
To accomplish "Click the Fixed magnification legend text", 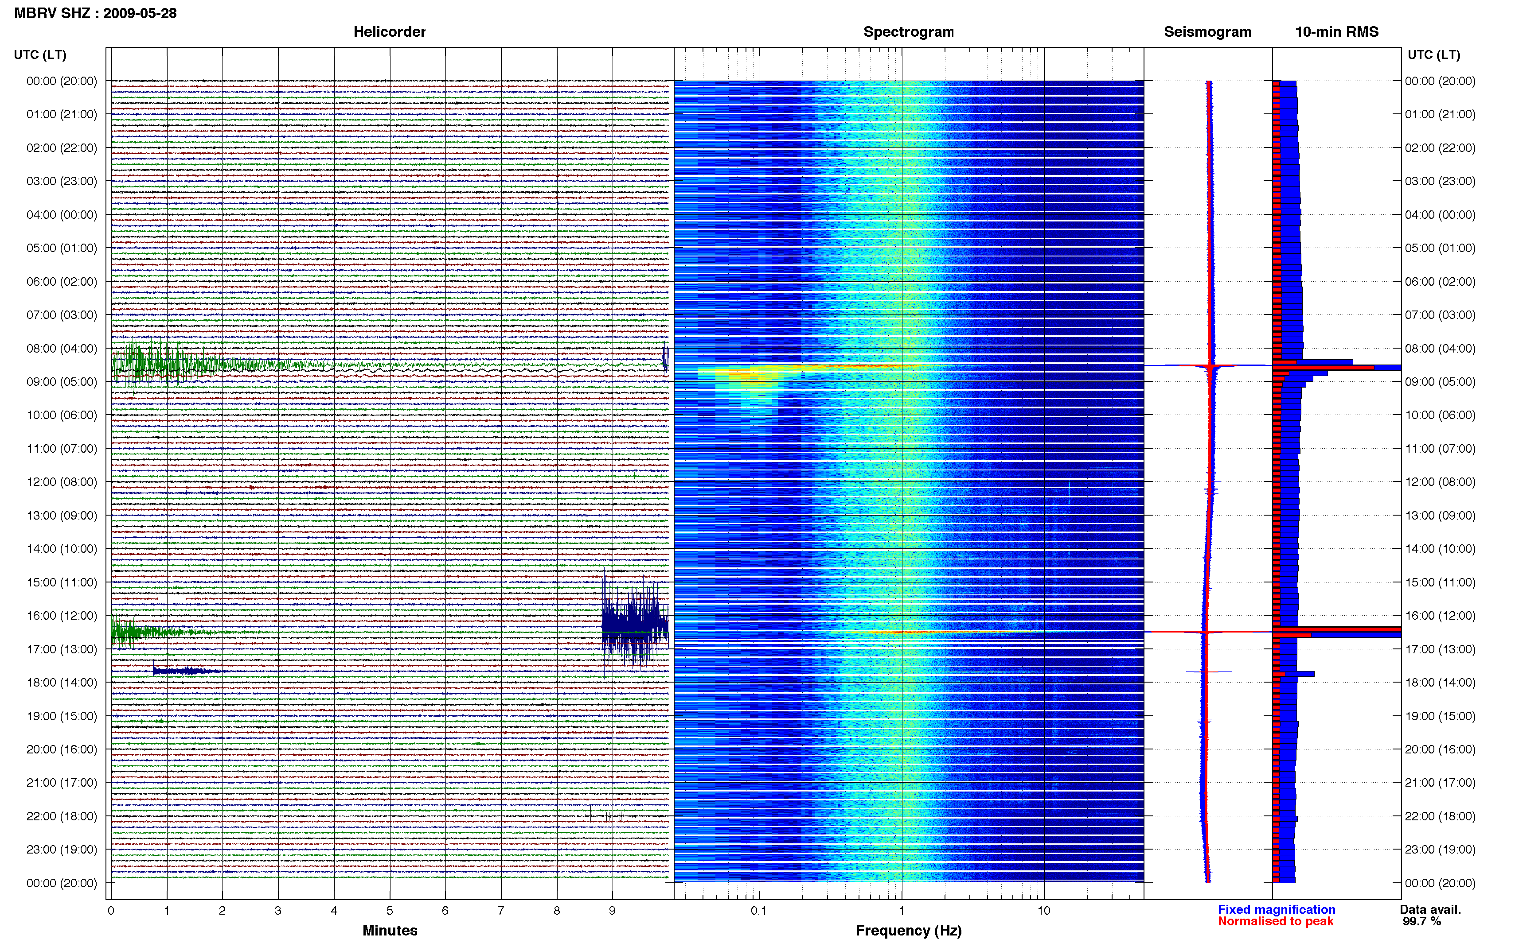I will tap(1276, 909).
